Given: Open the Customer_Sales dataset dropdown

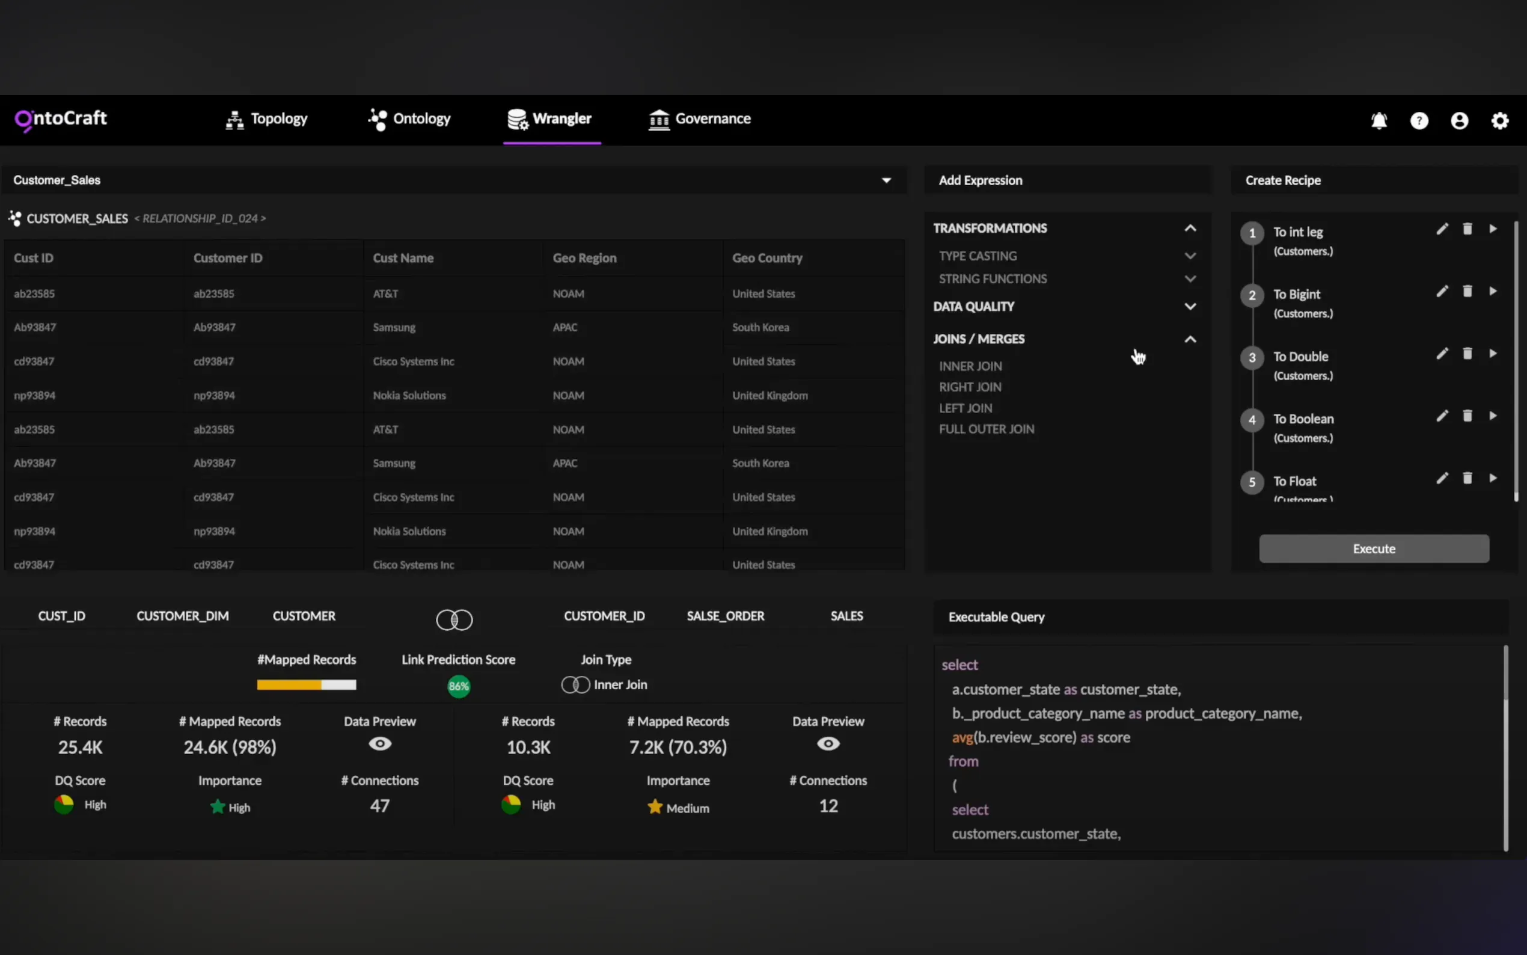Looking at the screenshot, I should [x=886, y=180].
